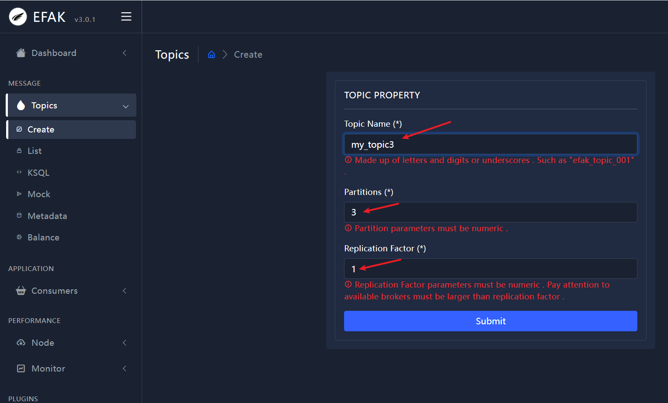Focus the Topic Name input field
This screenshot has height=403, width=668.
[491, 144]
